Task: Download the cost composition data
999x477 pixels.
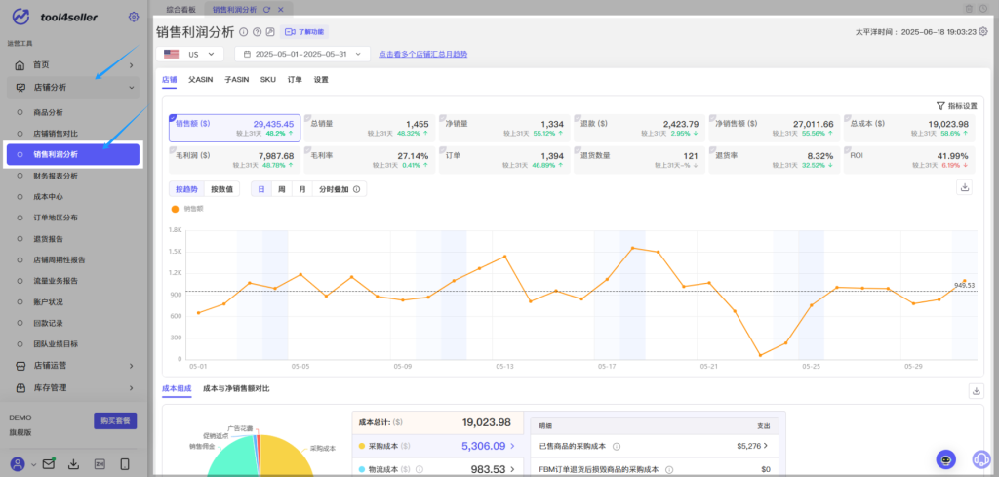Action: coord(976,391)
